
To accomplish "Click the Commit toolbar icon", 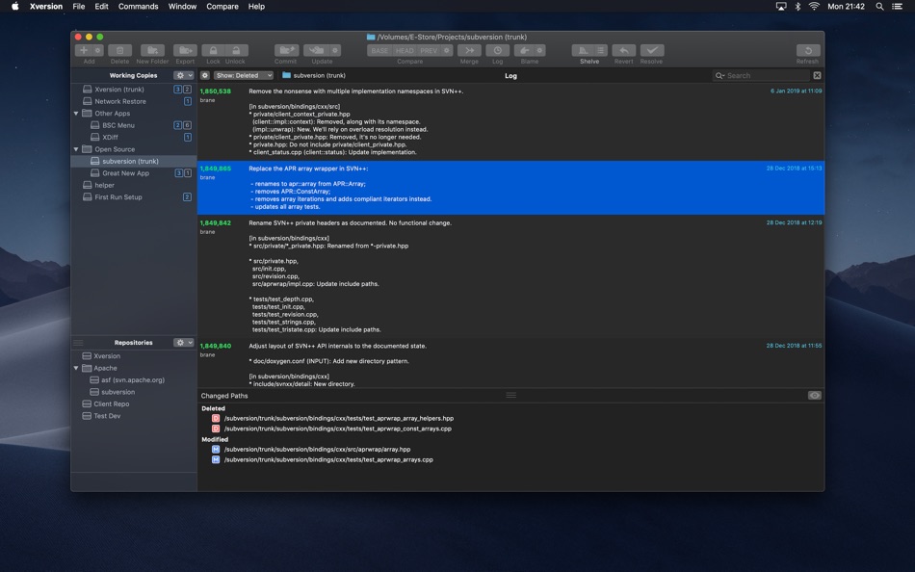I will coord(286,50).
